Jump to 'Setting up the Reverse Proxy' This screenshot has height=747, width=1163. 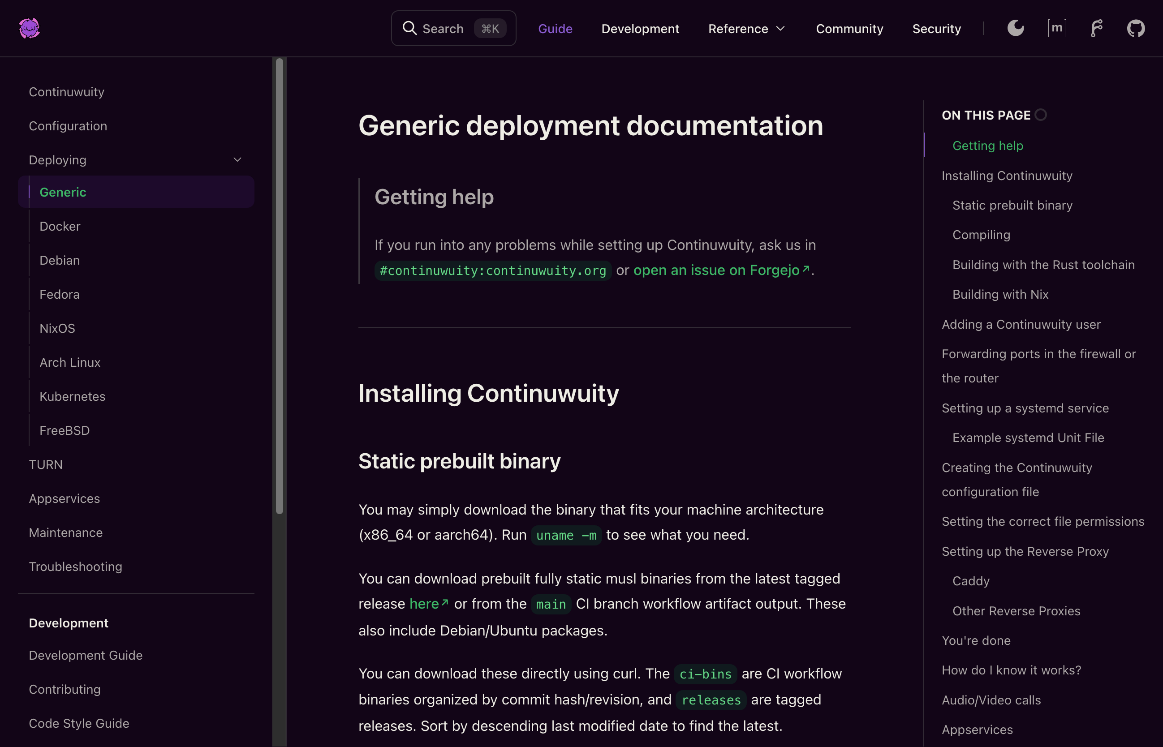pos(1025,552)
